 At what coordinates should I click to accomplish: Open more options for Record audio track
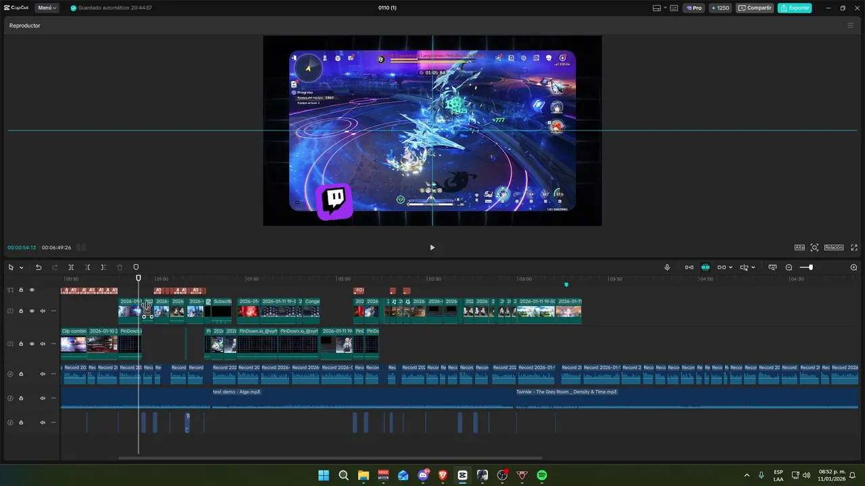53,374
